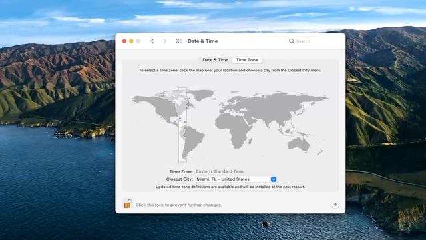426x240 pixels.
Task: Minimize window with the yellow button
Action: [x=131, y=41]
